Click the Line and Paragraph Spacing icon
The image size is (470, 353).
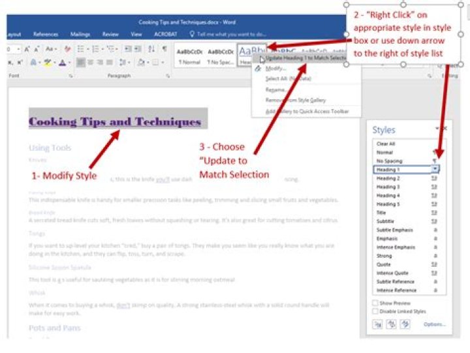(123, 63)
